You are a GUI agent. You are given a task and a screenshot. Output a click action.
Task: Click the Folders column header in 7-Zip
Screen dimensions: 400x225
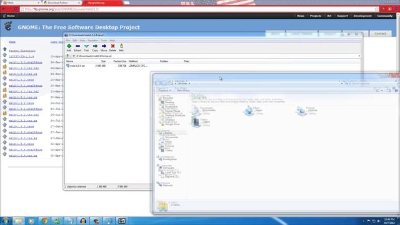click(164, 61)
